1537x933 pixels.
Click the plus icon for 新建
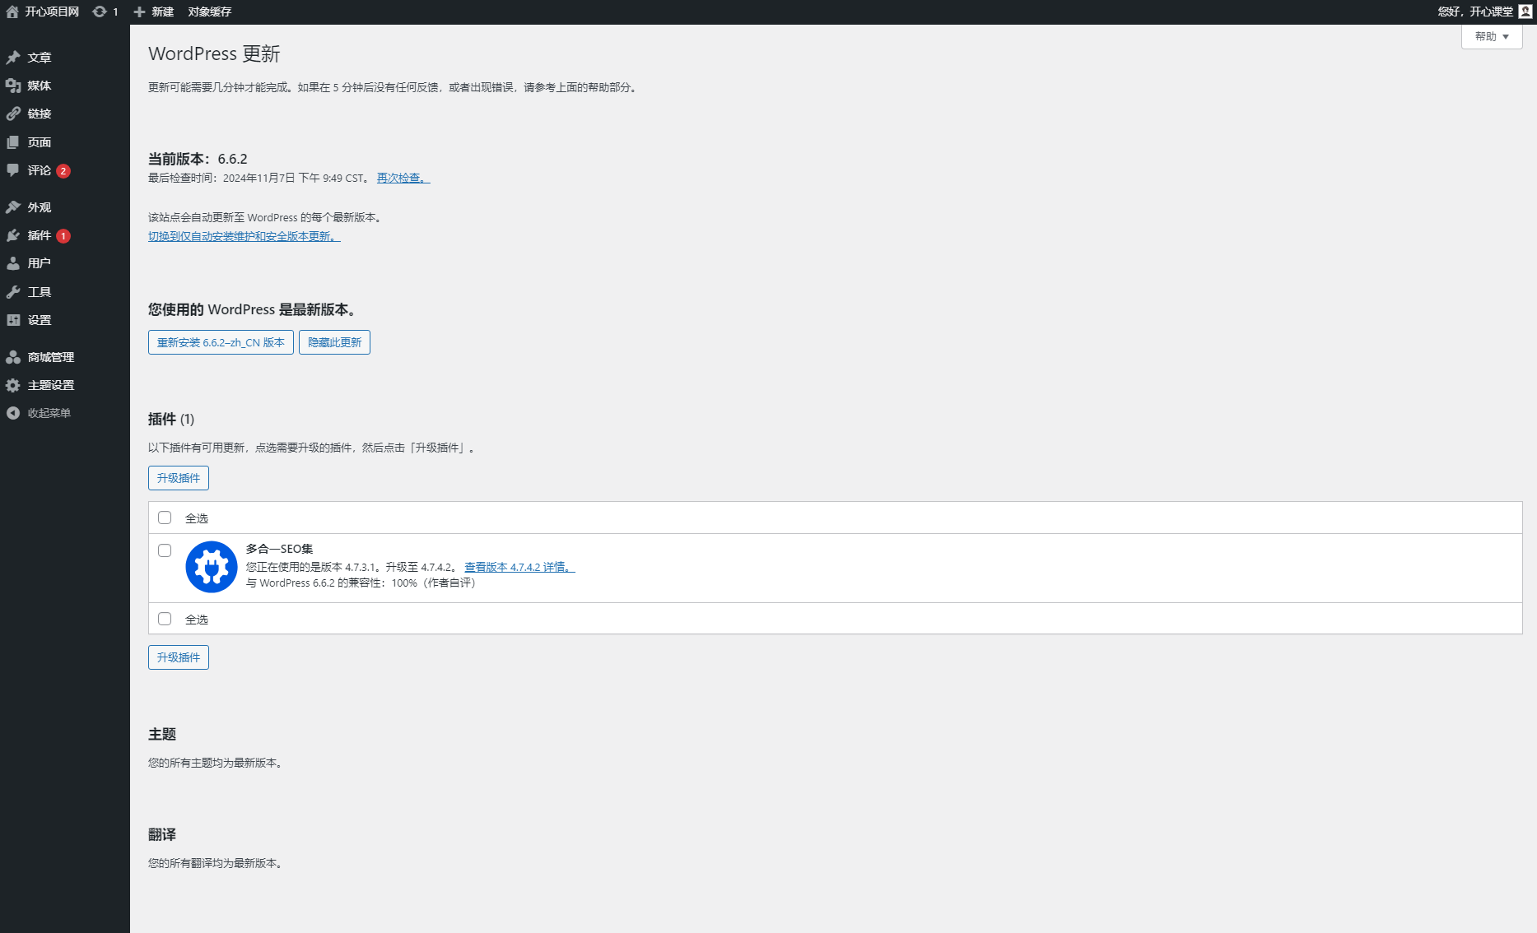click(139, 12)
